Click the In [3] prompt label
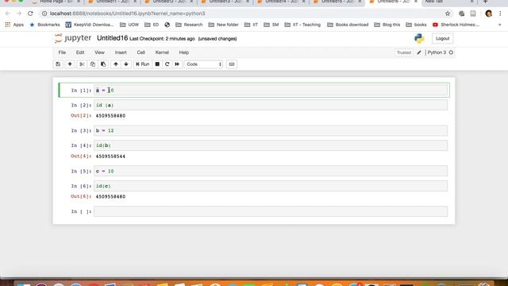The height and width of the screenshot is (286, 508). click(x=81, y=130)
